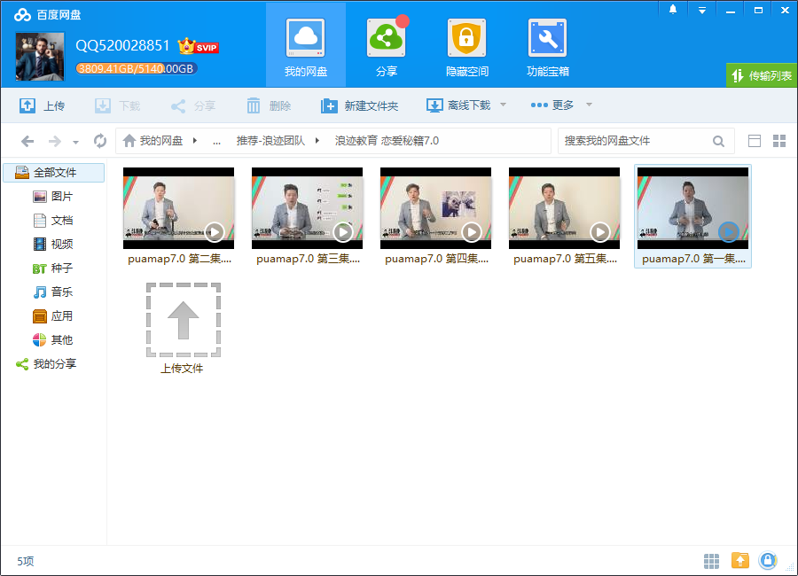
Task: Switch to the 分享 tab
Action: (x=387, y=45)
